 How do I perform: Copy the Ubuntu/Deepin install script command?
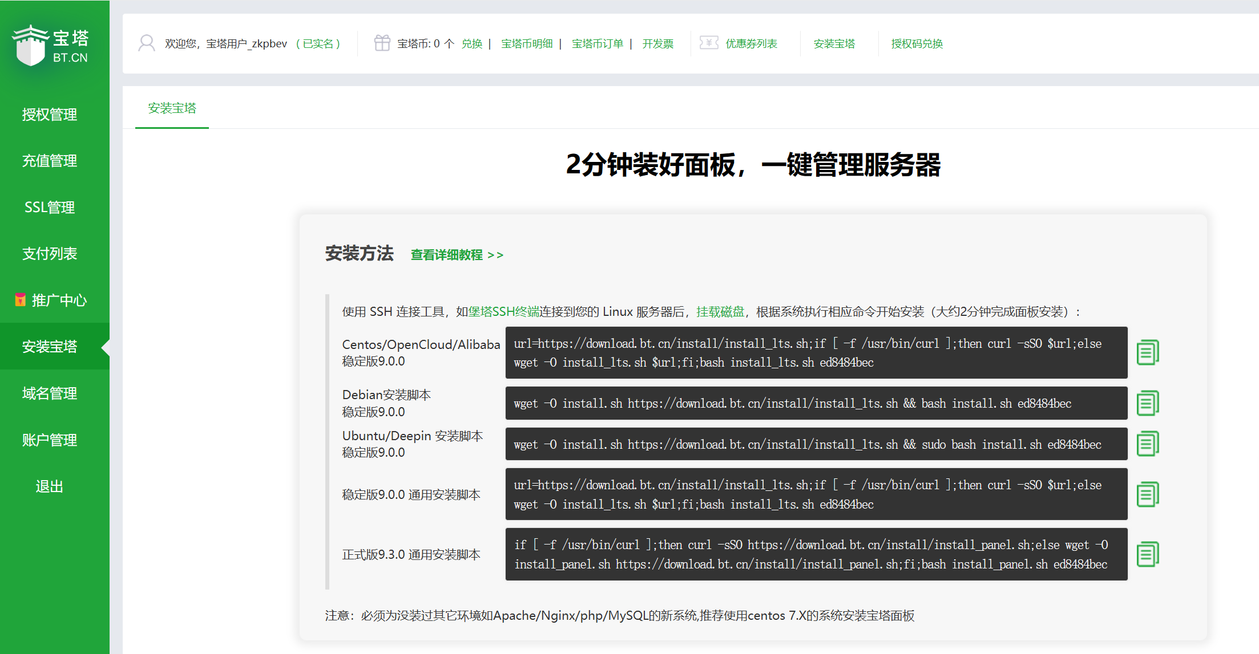tap(1147, 444)
